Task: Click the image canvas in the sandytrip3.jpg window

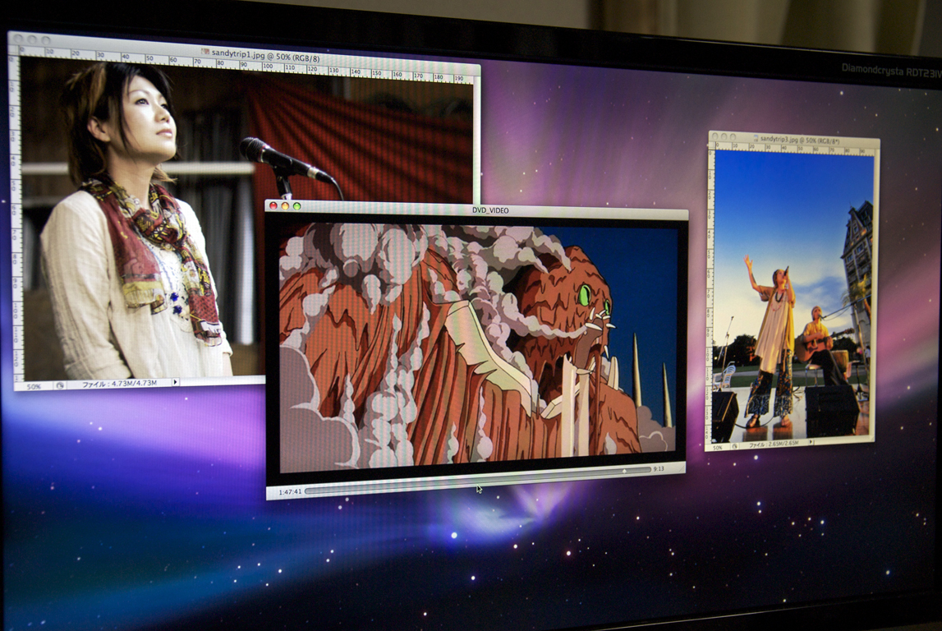Action: coord(793,295)
